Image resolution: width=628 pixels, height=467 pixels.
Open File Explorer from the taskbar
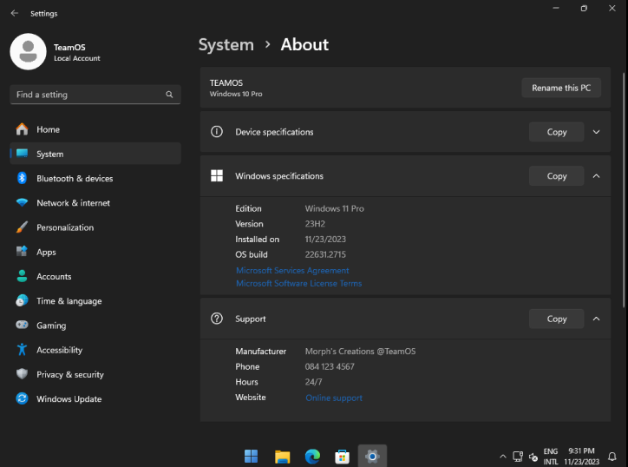pyautogui.click(x=283, y=457)
